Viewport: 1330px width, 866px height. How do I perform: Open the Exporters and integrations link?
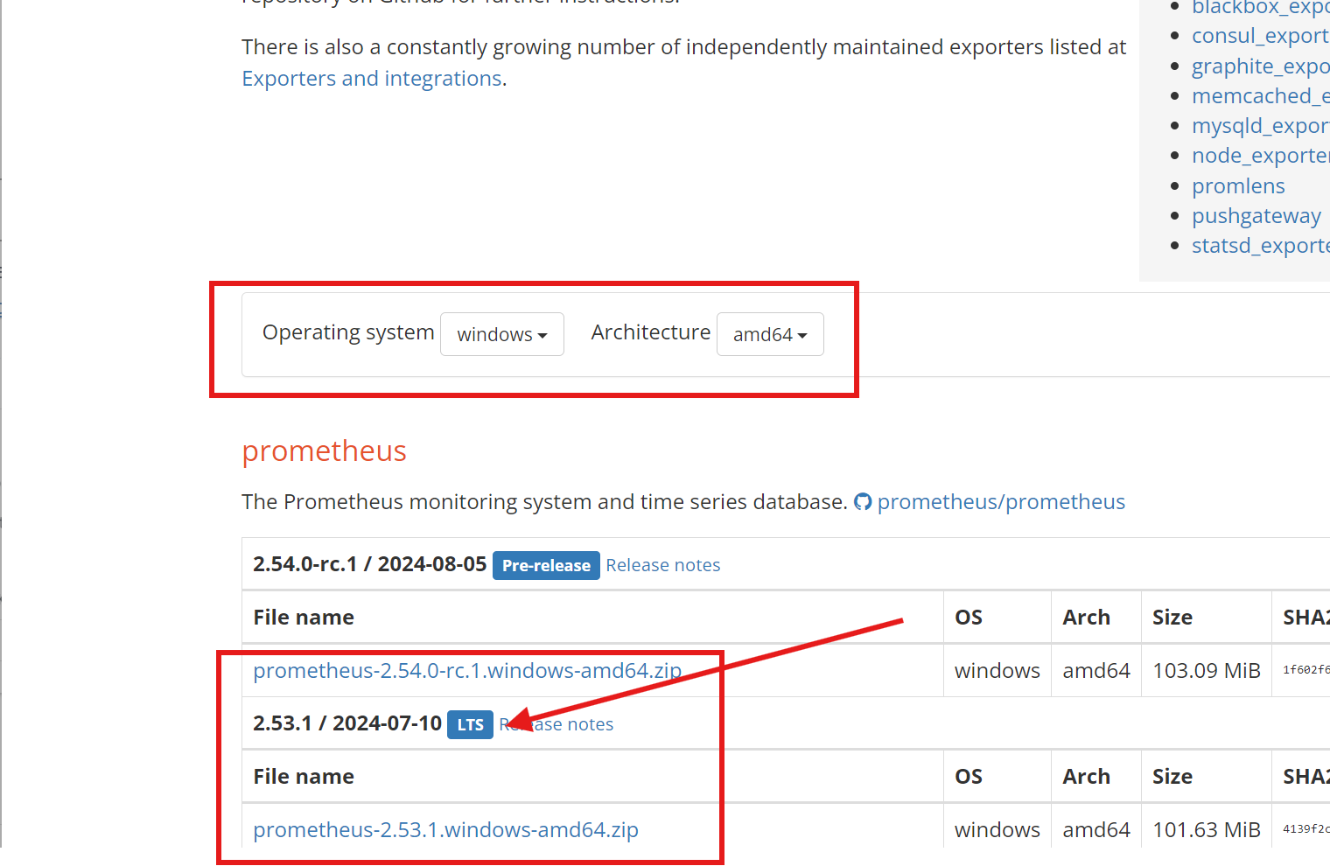[372, 79]
